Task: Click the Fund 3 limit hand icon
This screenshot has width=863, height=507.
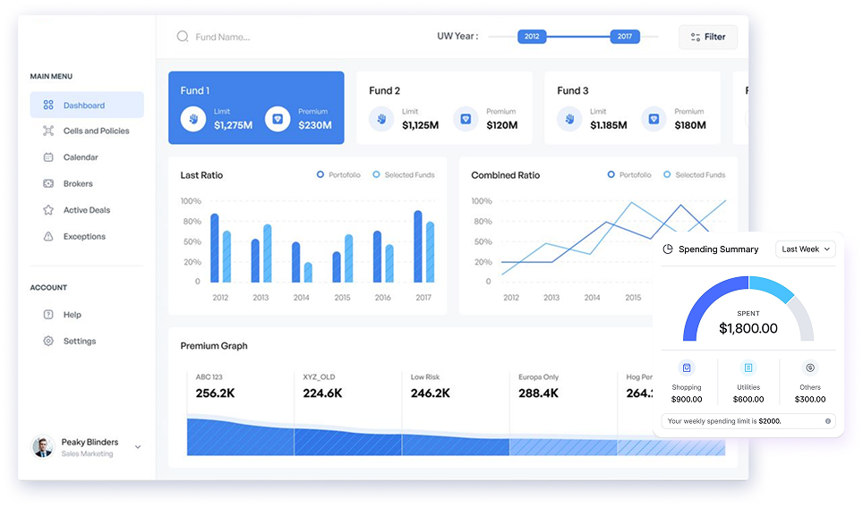Action: [569, 119]
